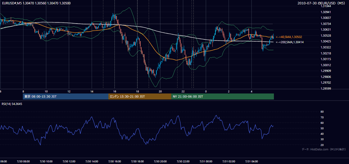
Task: Click price axis label 1.29909
Action: click(326, 71)
